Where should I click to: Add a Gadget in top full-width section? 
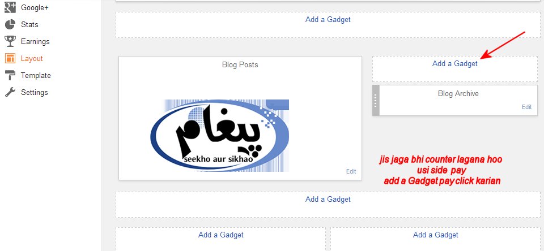pyautogui.click(x=328, y=19)
